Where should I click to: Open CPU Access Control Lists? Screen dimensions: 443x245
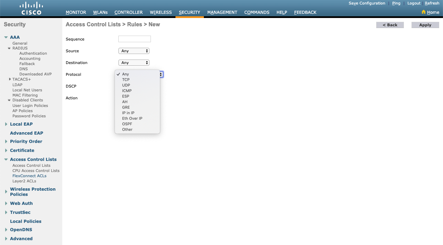[36, 170]
